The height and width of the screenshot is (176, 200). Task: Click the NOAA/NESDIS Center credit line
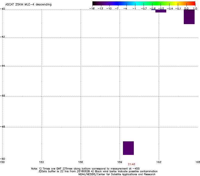tap(117, 174)
